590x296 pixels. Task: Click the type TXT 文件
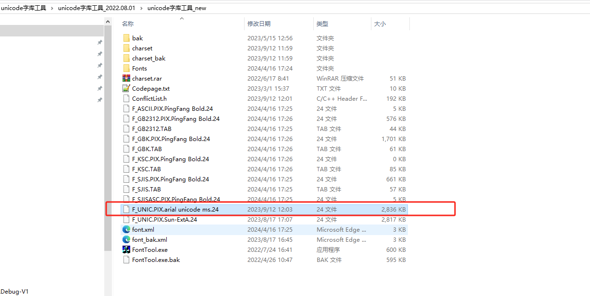tap(329, 88)
